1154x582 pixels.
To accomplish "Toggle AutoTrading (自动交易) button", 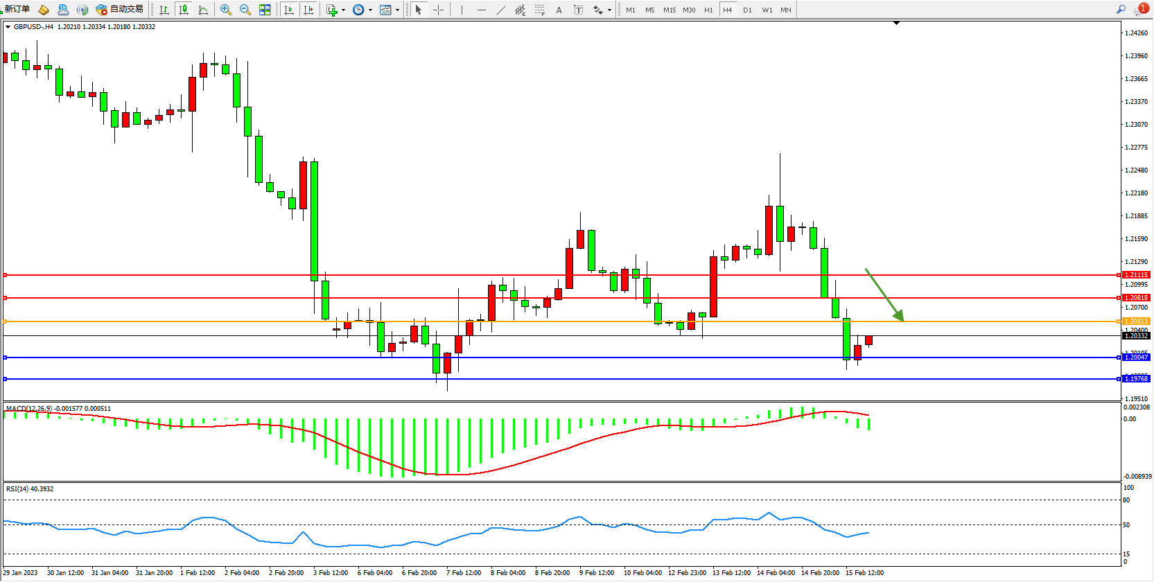I will (120, 10).
